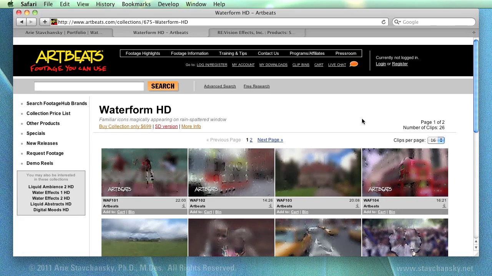Add WAF104 to Cart

pyautogui.click(x=382, y=212)
